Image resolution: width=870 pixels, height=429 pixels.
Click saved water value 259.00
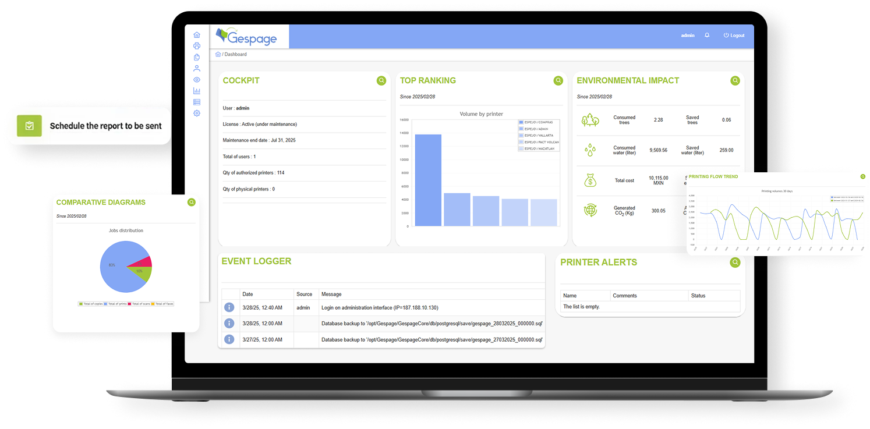tap(726, 150)
